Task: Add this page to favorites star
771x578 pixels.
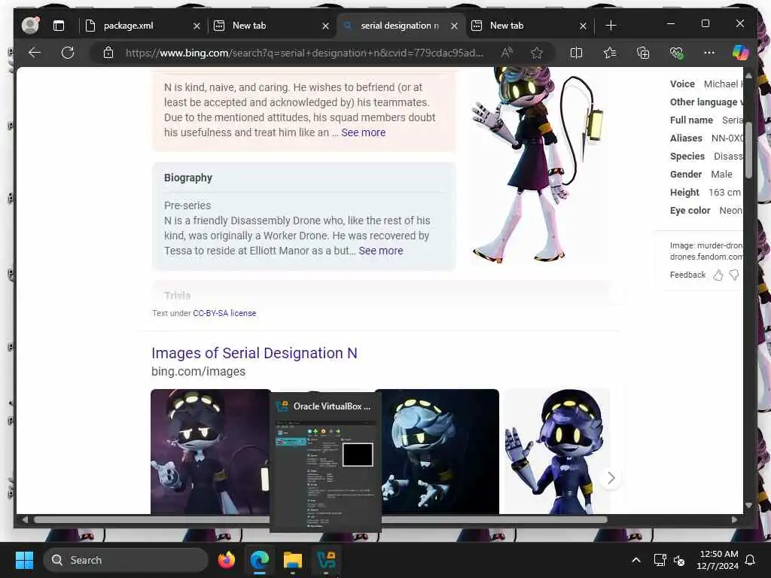Action: pyautogui.click(x=536, y=53)
